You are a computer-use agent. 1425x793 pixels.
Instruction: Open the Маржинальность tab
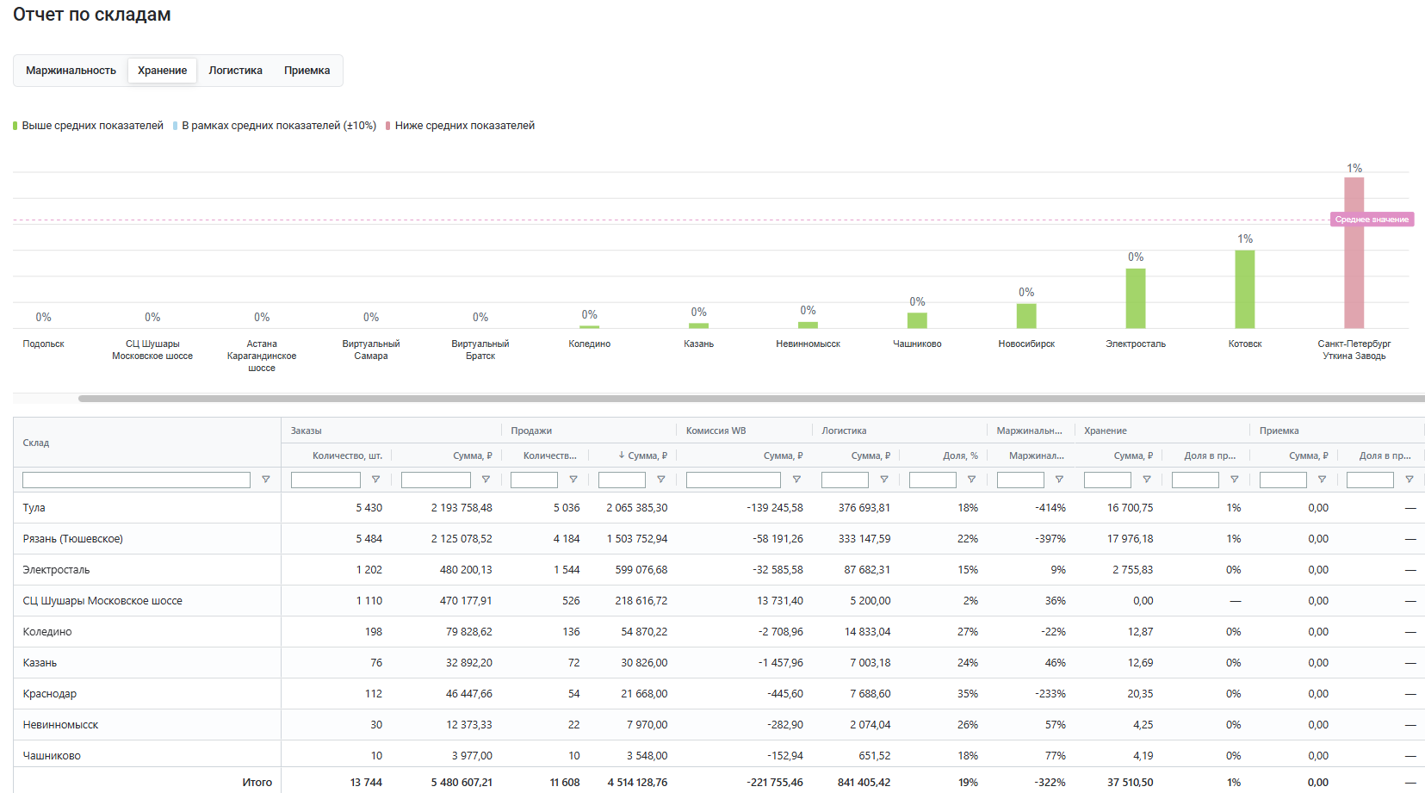coord(71,71)
